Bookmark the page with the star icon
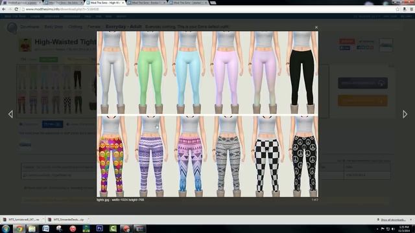 tap(397, 9)
